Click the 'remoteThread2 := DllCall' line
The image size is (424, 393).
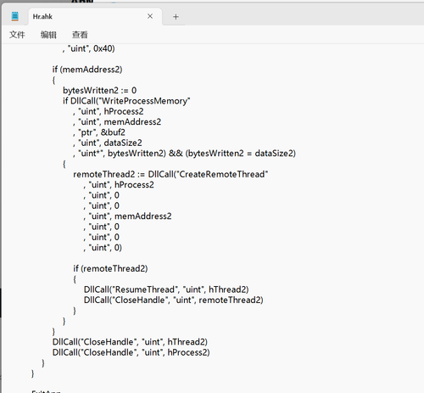tap(170, 174)
